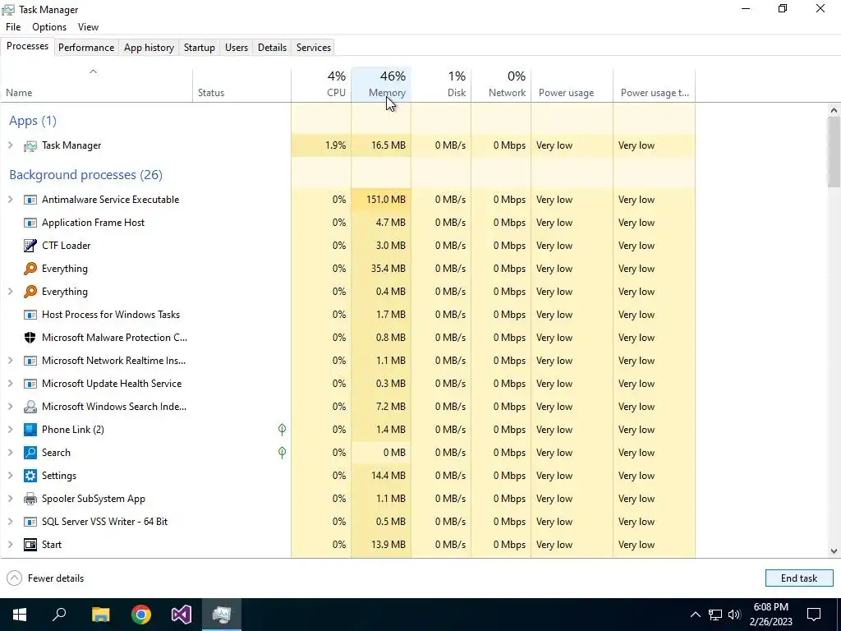Expand SQL Server VSS Writer row
This screenshot has height=631, width=841.
coord(10,522)
